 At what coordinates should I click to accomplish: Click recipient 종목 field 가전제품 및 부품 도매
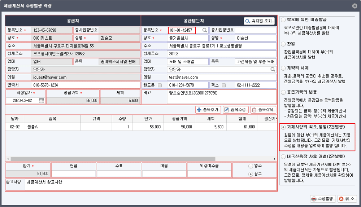click(256, 62)
